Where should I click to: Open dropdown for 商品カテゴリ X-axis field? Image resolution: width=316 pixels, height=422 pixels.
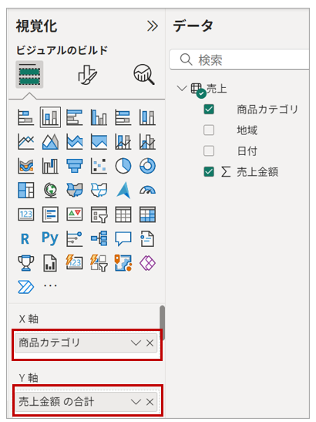click(136, 343)
